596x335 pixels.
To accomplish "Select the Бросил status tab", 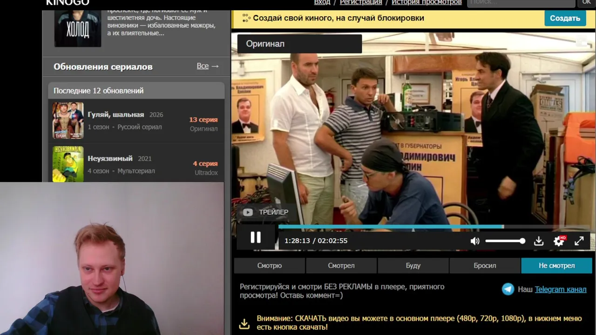I will pos(485,266).
